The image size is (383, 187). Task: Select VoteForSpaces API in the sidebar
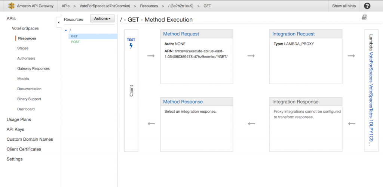(25, 28)
